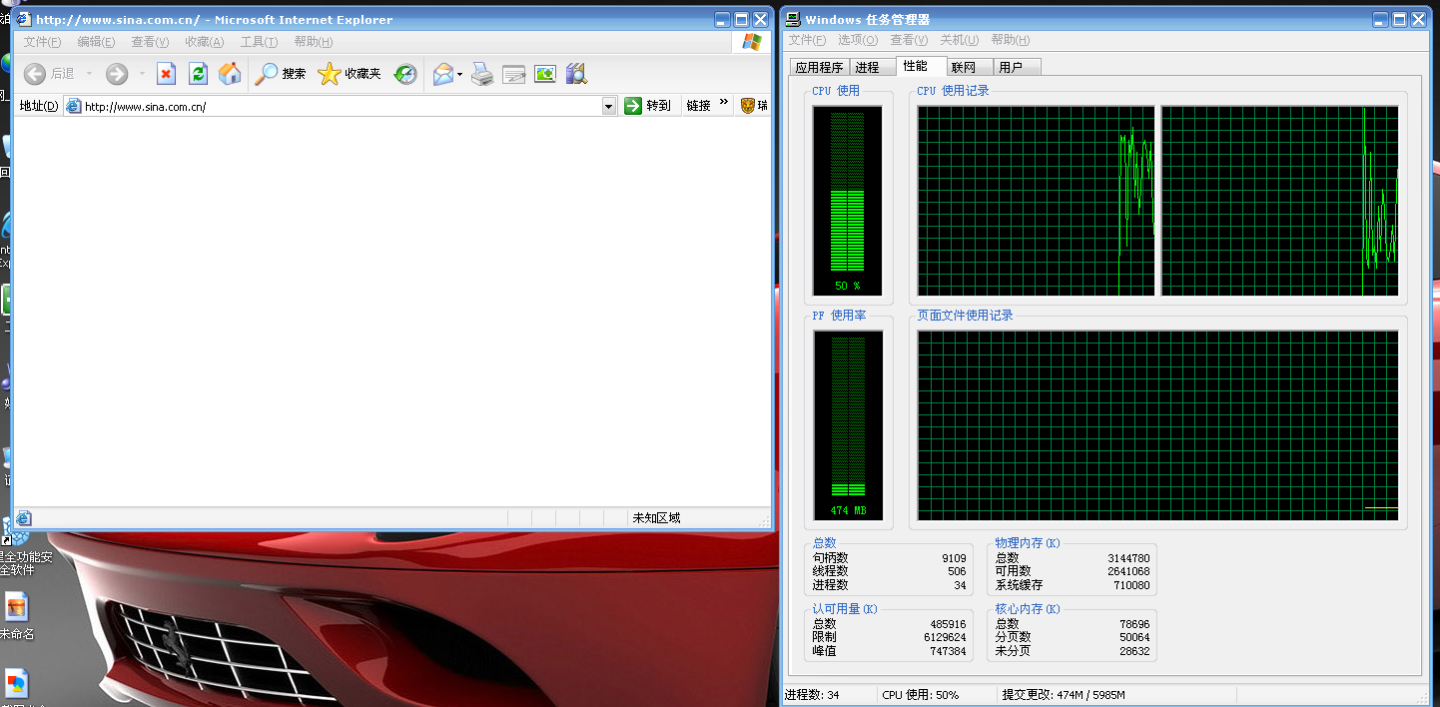Open the 工具(T) menu in Internet Explorer
Viewport: 1440px width, 707px height.
click(259, 42)
